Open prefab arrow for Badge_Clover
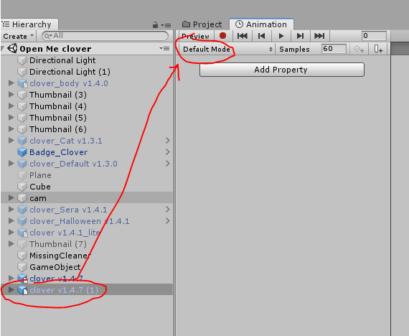The image size is (409, 336). (x=168, y=152)
